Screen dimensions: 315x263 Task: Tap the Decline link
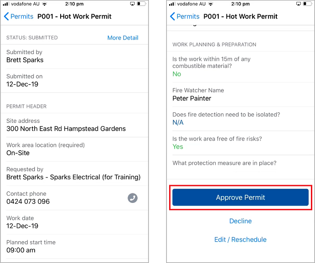(240, 221)
